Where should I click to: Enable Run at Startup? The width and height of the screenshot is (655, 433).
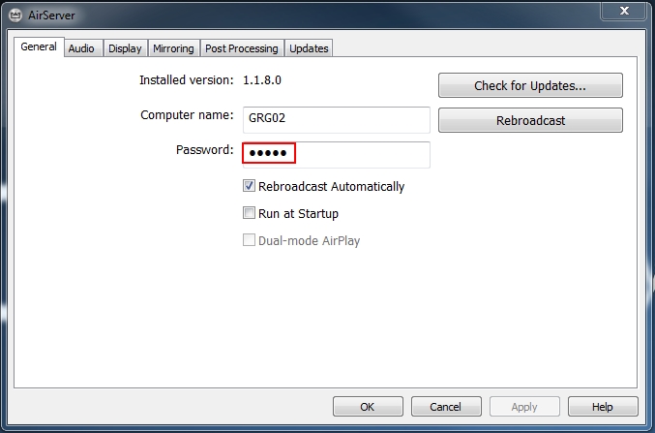pos(249,213)
